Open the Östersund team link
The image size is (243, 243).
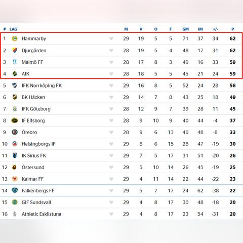coord(33,167)
